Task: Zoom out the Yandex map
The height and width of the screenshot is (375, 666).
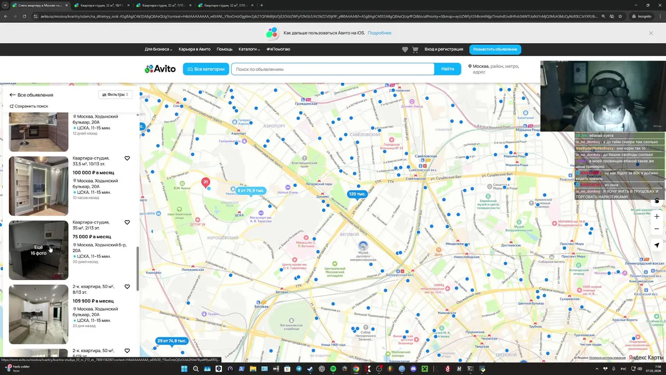Action: tap(657, 229)
